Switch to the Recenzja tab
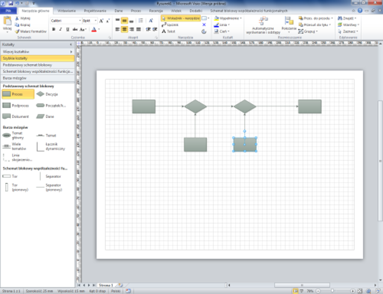 click(156, 11)
